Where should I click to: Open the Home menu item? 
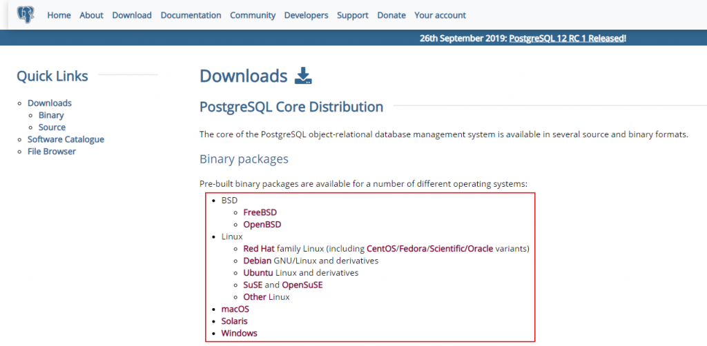click(59, 15)
